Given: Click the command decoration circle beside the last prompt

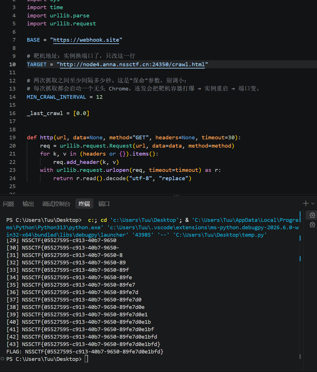Looking at the screenshot, I should (3, 359).
